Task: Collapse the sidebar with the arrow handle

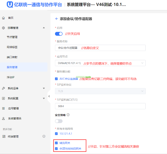Action: 49,96
